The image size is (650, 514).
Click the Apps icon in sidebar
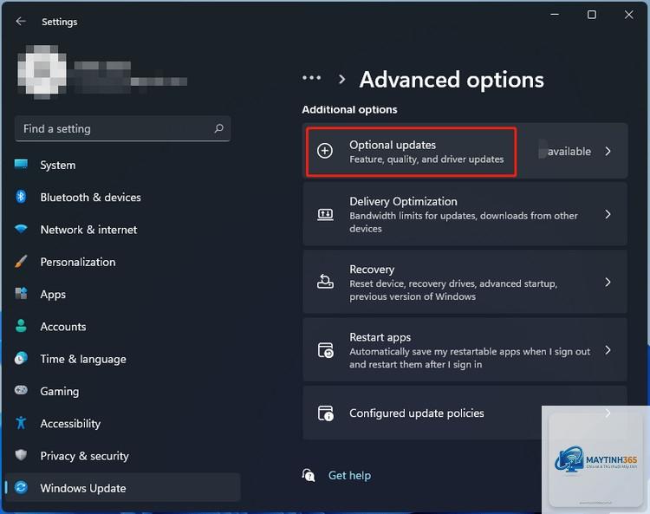coord(21,294)
